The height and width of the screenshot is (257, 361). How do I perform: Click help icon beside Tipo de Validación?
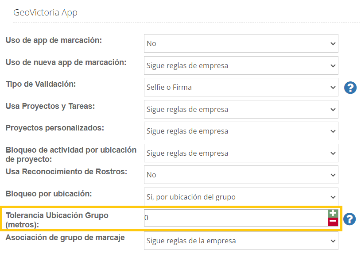tap(350, 88)
